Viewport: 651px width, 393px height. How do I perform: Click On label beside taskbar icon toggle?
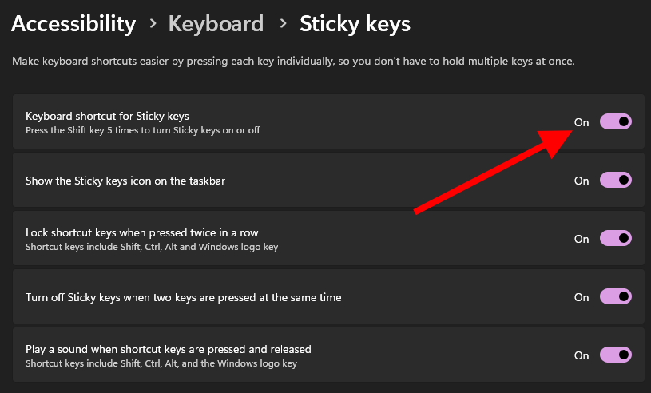pyautogui.click(x=582, y=181)
